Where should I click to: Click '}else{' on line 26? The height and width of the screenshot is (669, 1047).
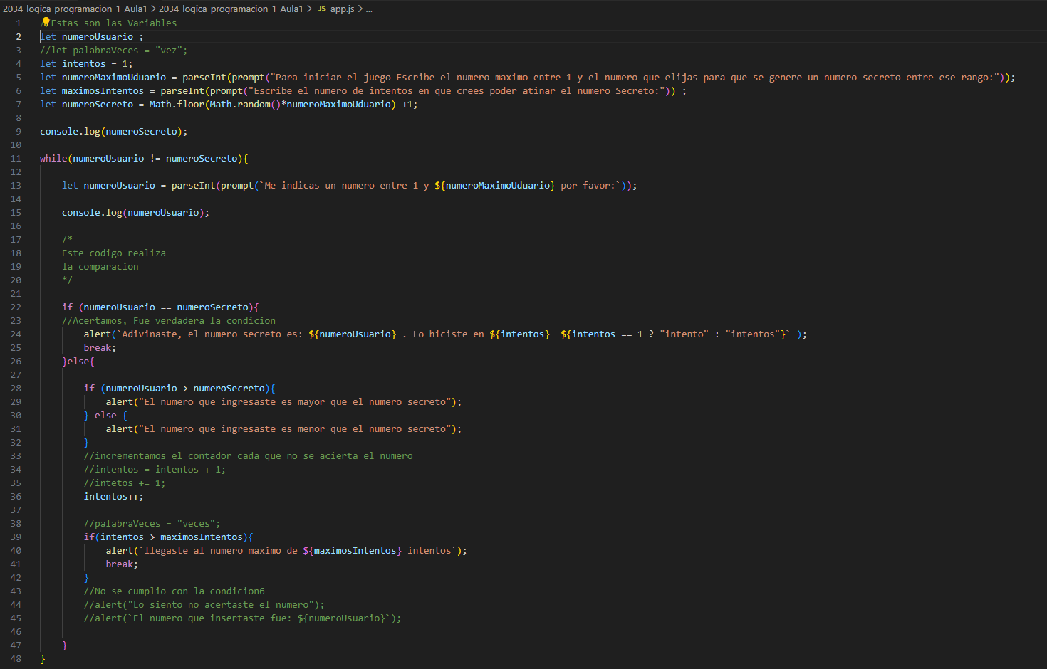[x=78, y=361]
